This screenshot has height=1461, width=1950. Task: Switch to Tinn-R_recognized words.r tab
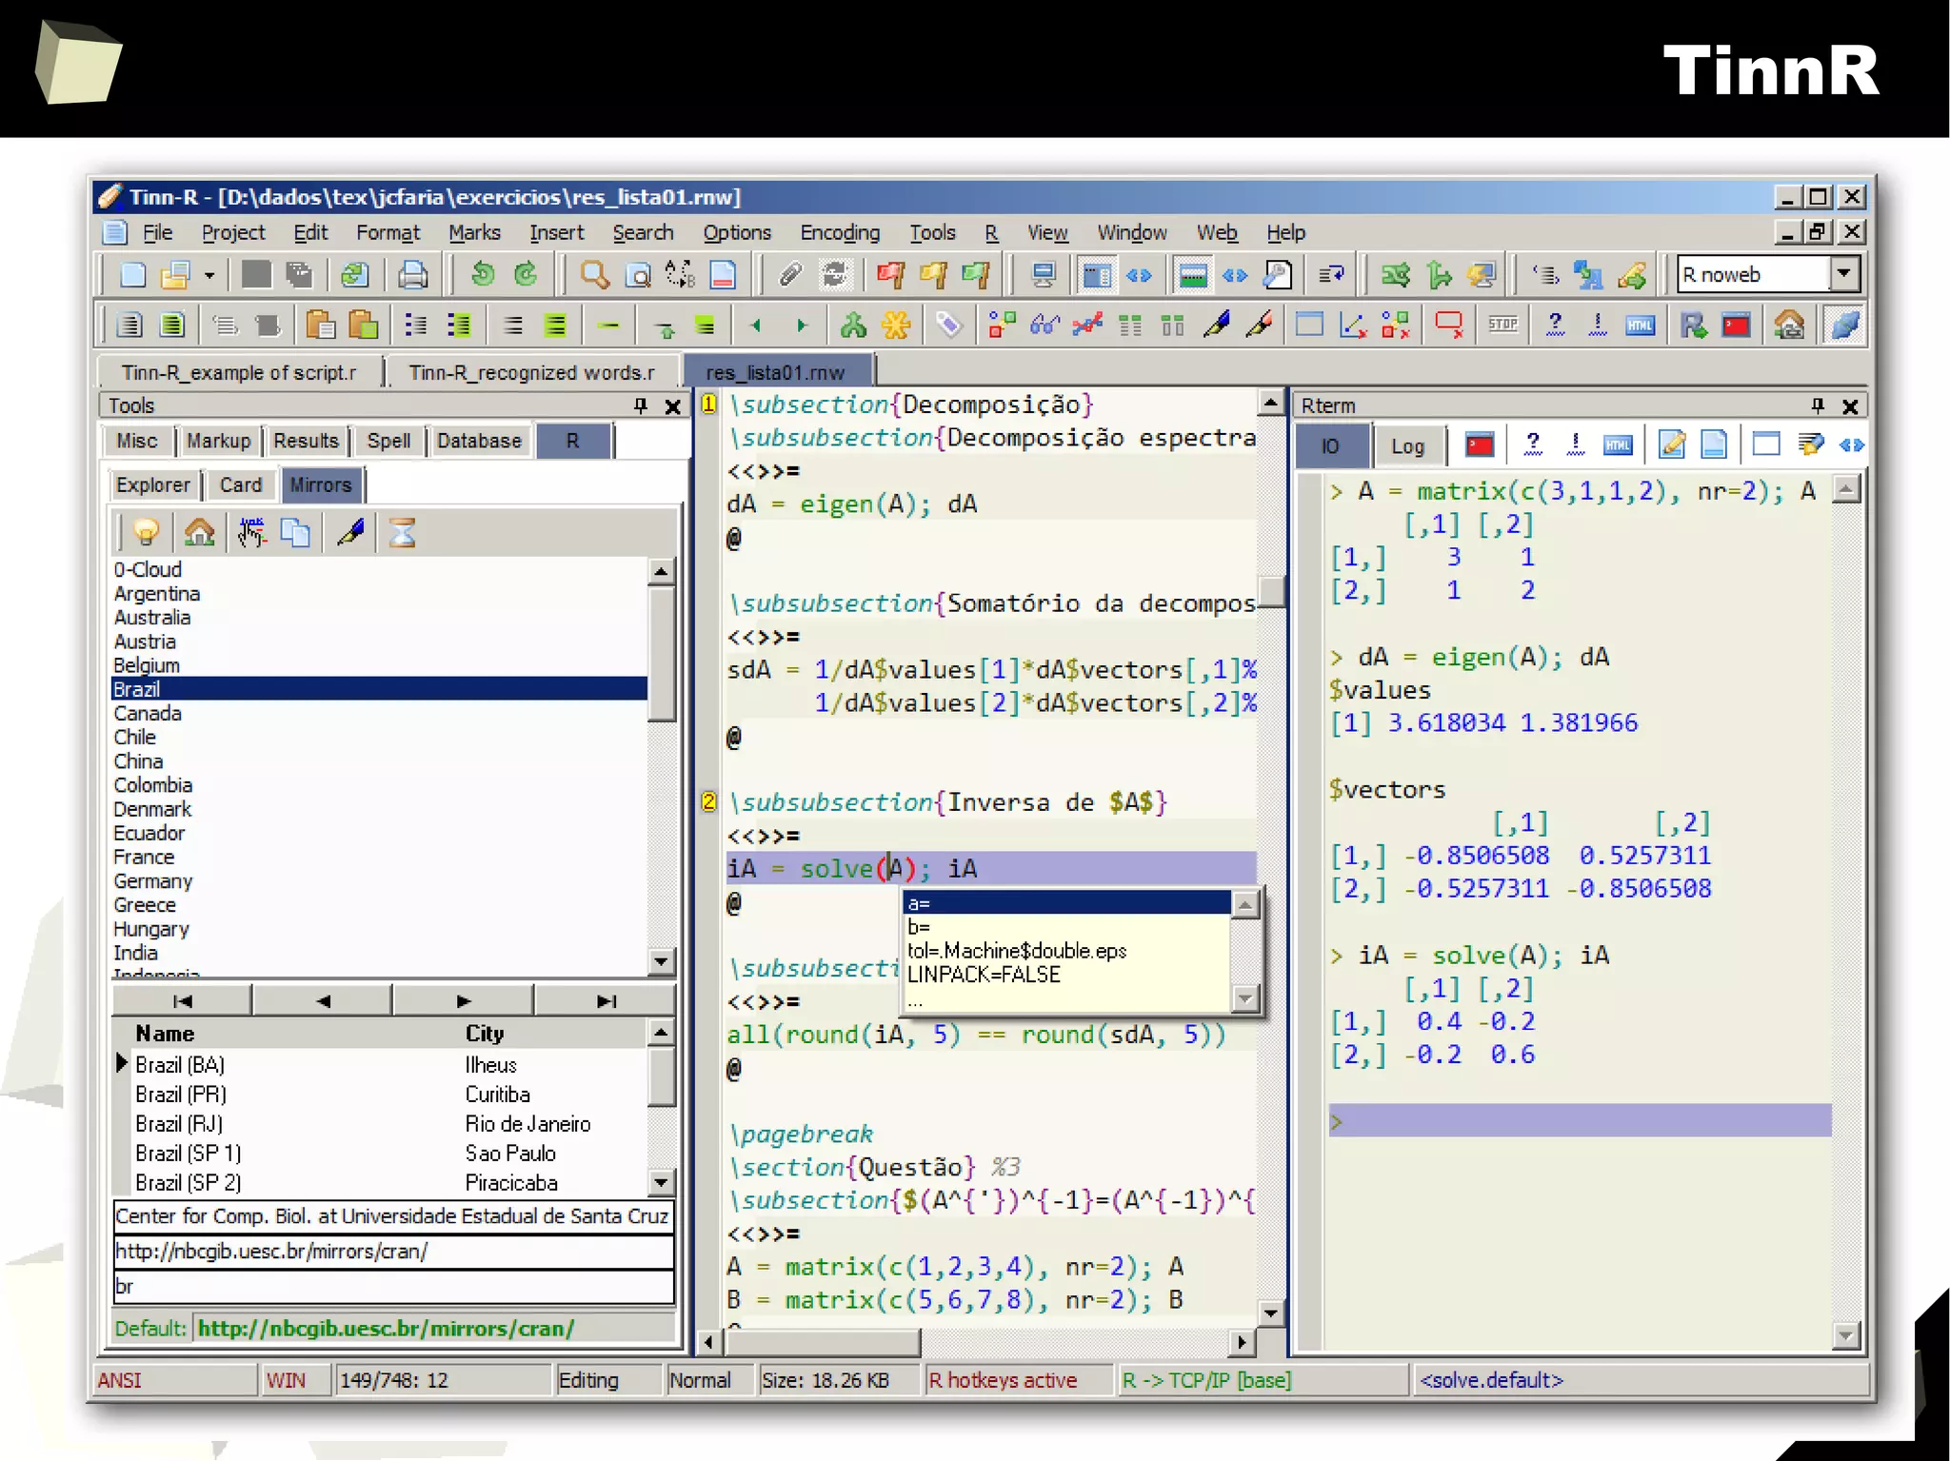(531, 372)
